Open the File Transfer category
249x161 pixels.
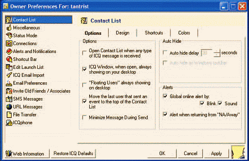(25, 115)
